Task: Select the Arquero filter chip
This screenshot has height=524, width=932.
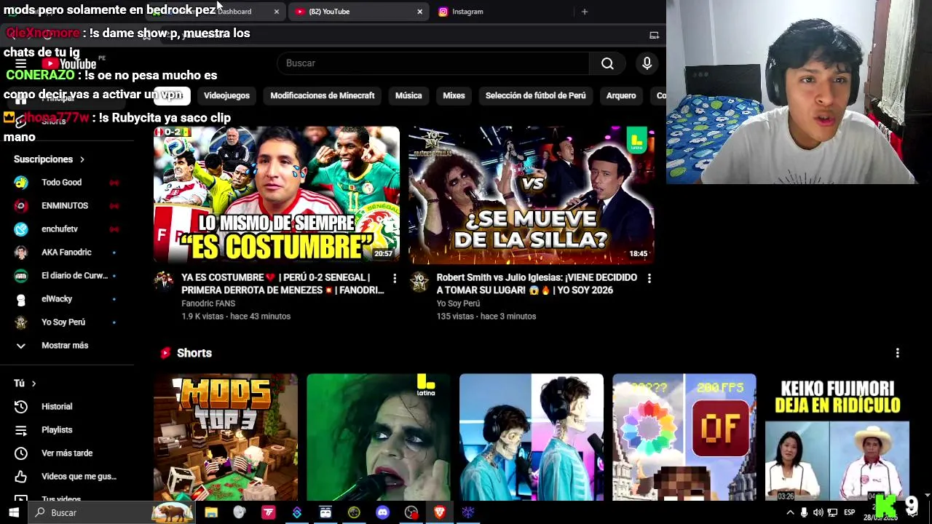Action: click(x=621, y=95)
